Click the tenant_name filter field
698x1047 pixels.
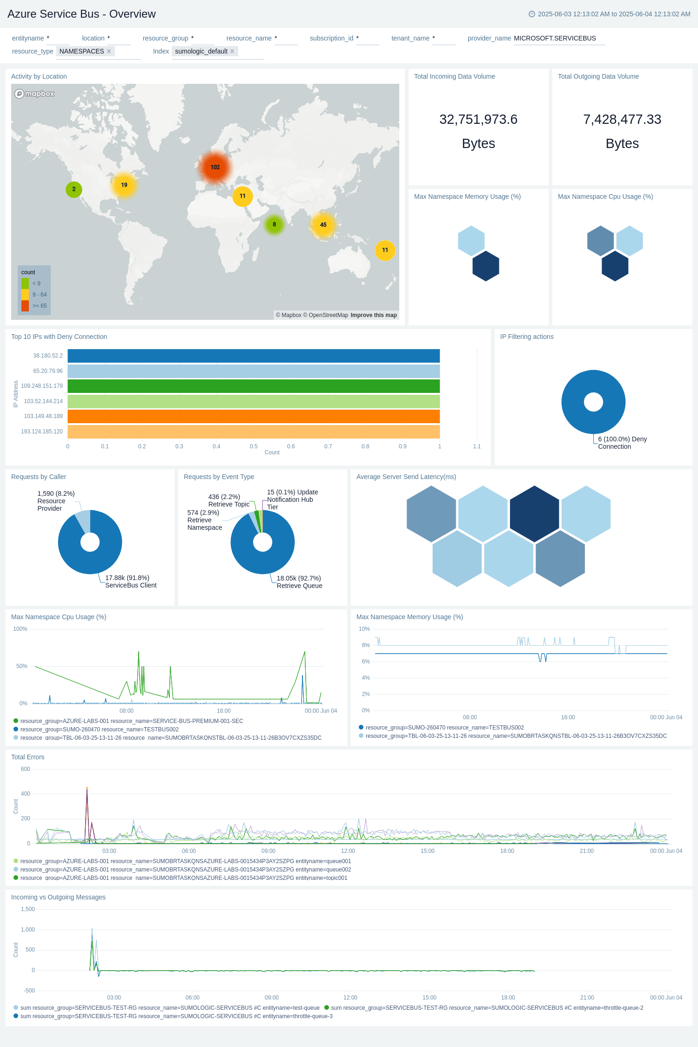[443, 38]
